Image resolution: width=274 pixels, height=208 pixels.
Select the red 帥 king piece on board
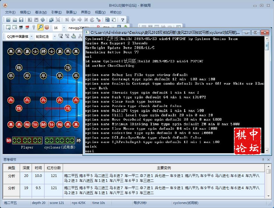(43, 124)
